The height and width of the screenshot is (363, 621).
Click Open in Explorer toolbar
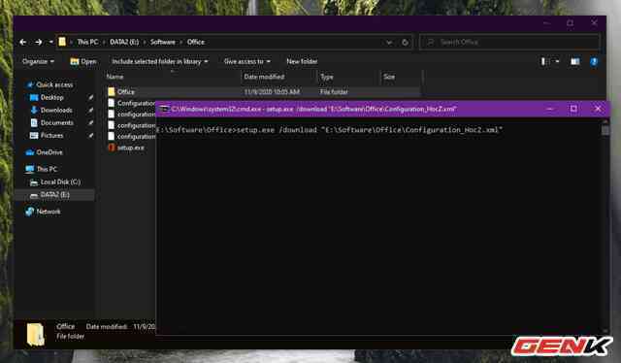pos(83,61)
